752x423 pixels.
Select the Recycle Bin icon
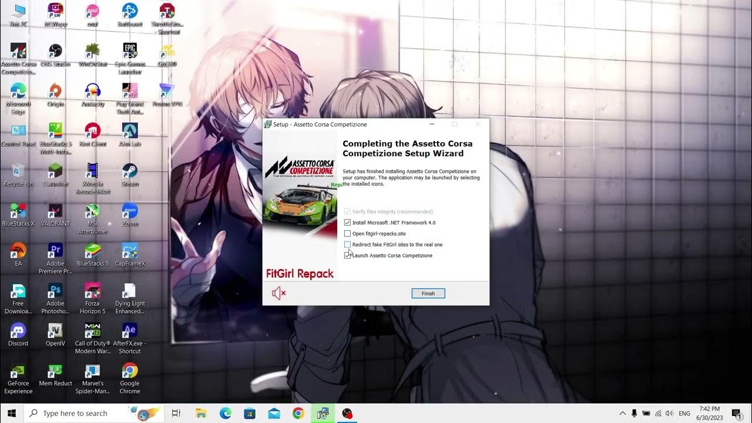(x=18, y=175)
